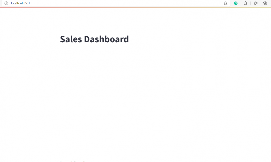Open the Collections panel

pyautogui.click(x=265, y=3)
